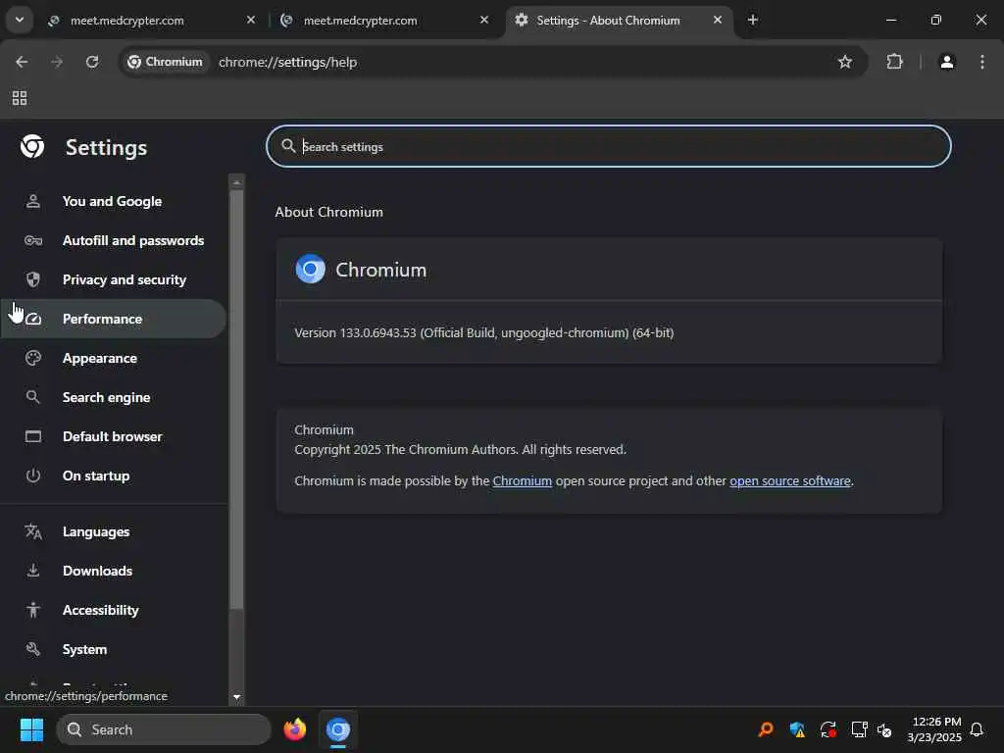Select the Settings - About Chromium tab
1004x753 pixels.
click(x=619, y=21)
